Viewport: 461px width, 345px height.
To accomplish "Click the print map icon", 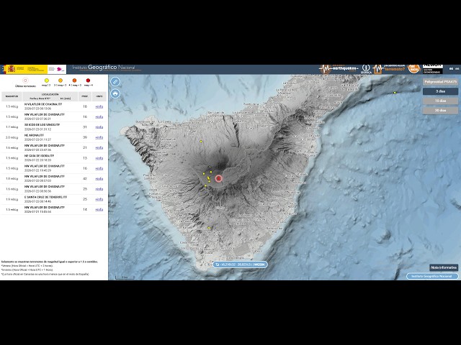I will click(x=115, y=93).
